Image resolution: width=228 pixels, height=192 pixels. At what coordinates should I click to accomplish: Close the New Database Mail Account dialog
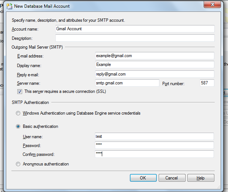point(213,4)
